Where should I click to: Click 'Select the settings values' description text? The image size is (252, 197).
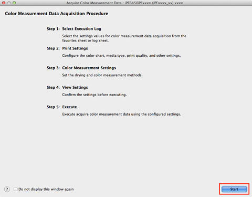(x=124, y=38)
